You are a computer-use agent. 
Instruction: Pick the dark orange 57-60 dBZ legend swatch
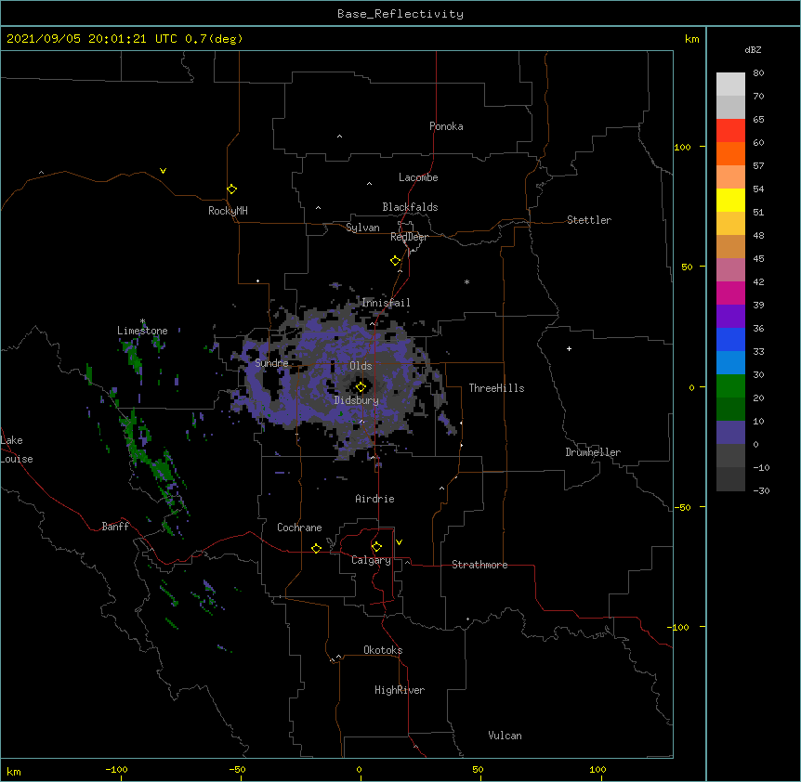(x=730, y=153)
